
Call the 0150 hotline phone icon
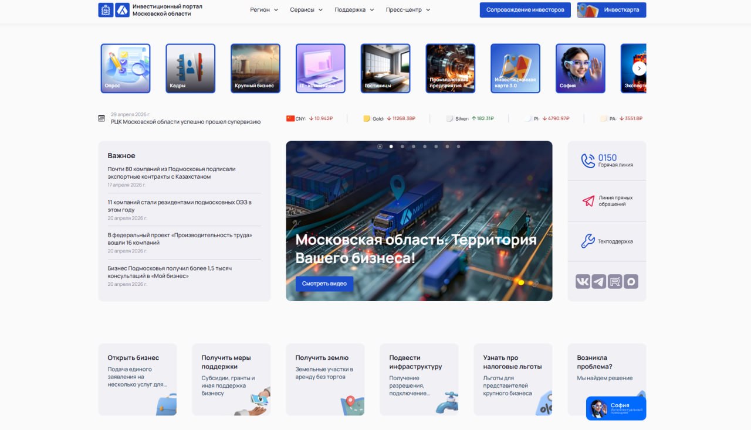587,161
